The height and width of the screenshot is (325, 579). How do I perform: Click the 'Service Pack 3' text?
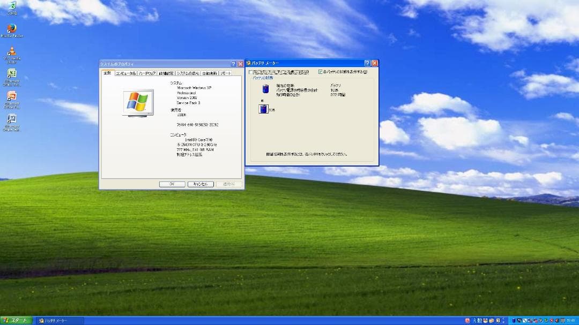pos(188,103)
